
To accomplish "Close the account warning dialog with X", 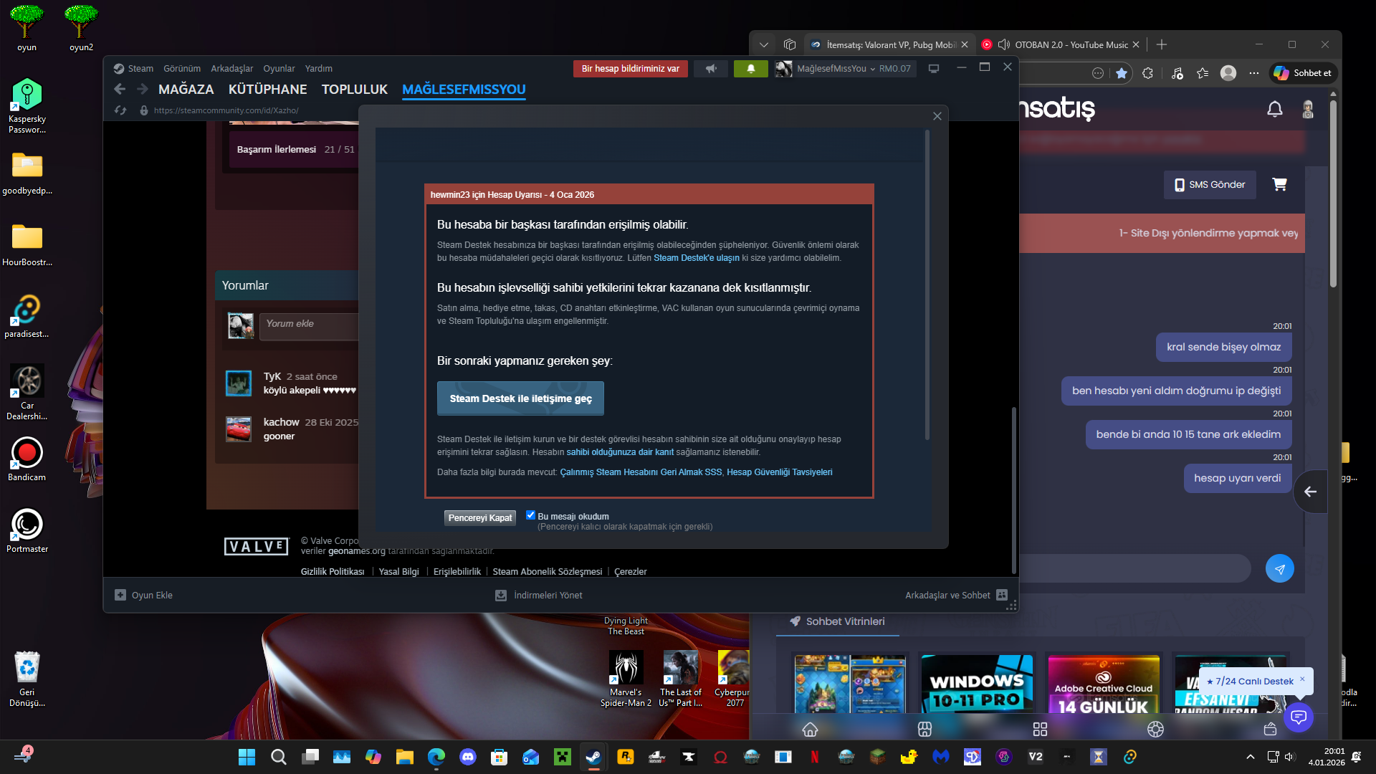I will (937, 116).
